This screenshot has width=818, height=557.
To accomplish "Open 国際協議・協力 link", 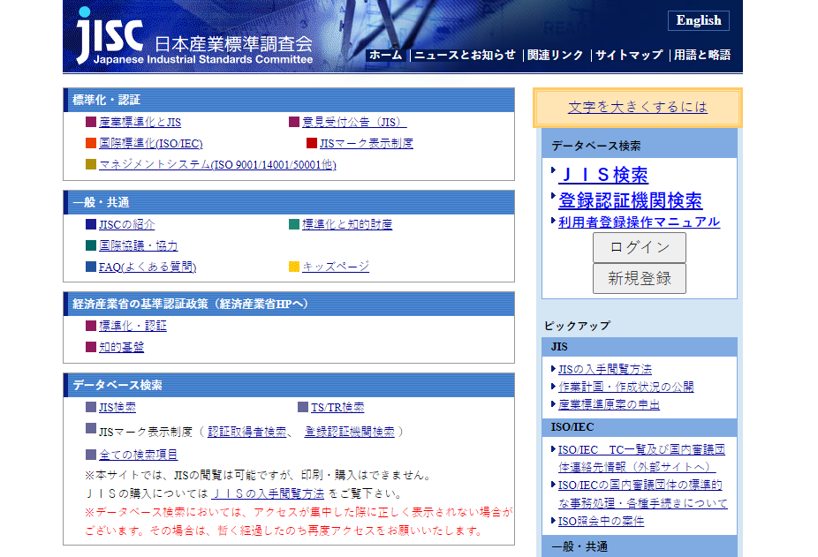I will click(x=138, y=245).
